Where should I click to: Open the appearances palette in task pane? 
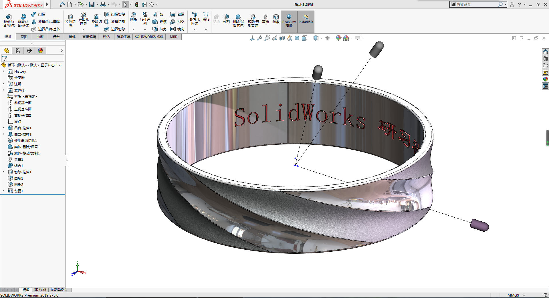545,79
